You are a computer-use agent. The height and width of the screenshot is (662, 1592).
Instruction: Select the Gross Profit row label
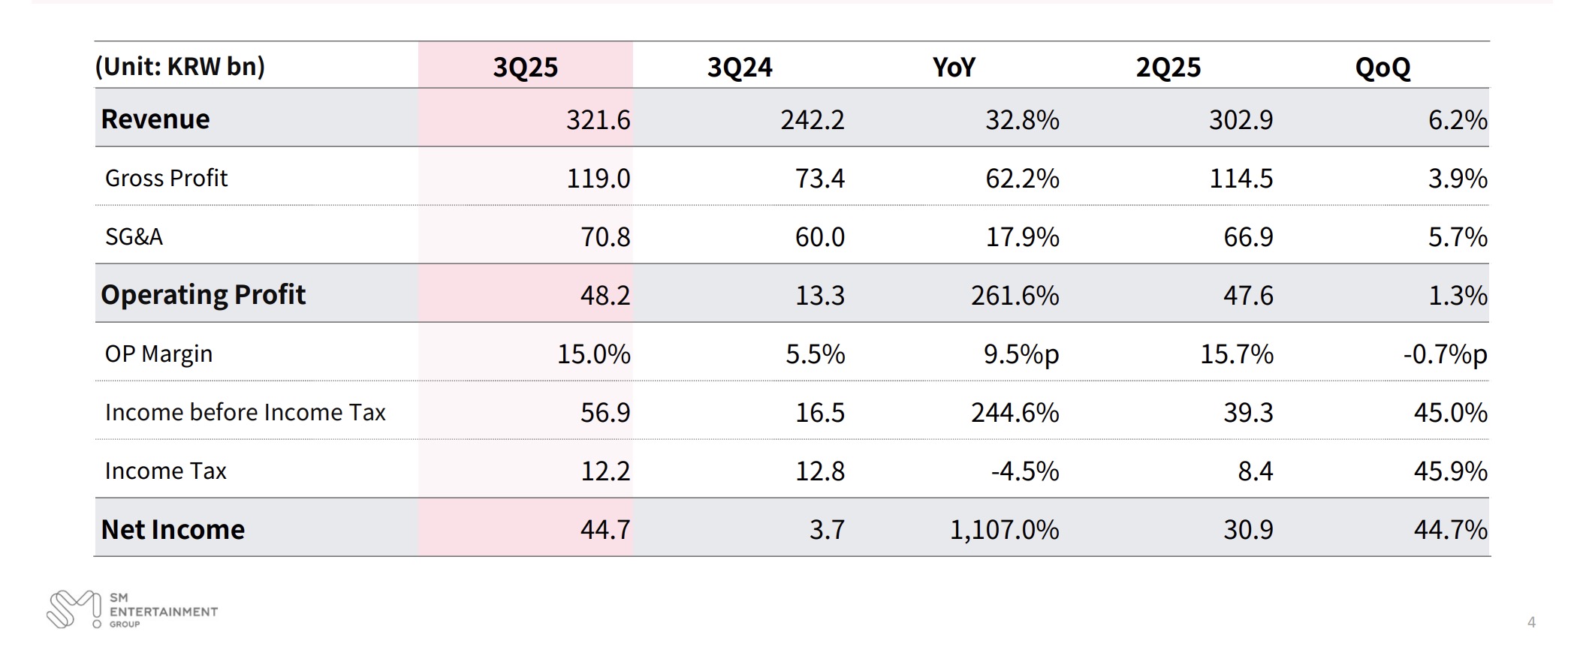(x=166, y=178)
